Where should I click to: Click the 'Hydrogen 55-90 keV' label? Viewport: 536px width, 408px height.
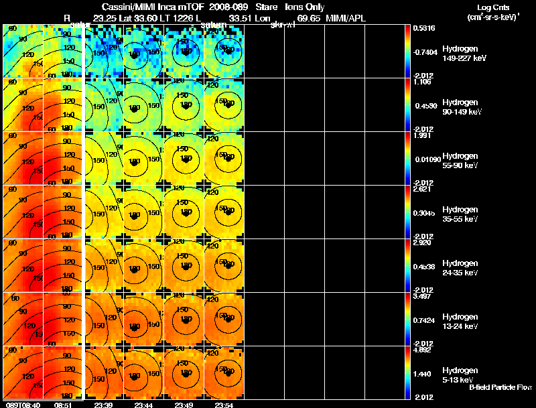(x=460, y=161)
